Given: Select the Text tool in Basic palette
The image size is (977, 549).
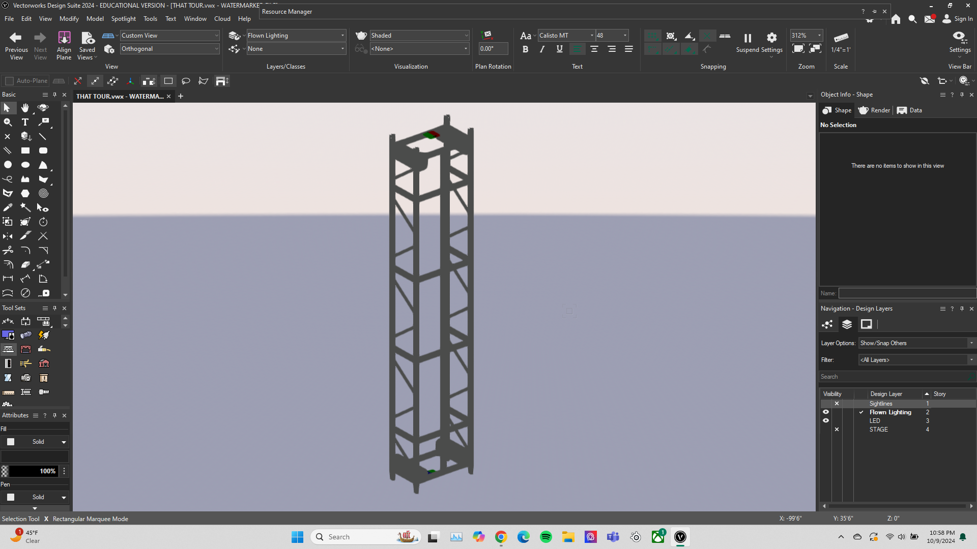Looking at the screenshot, I should pyautogui.click(x=25, y=122).
